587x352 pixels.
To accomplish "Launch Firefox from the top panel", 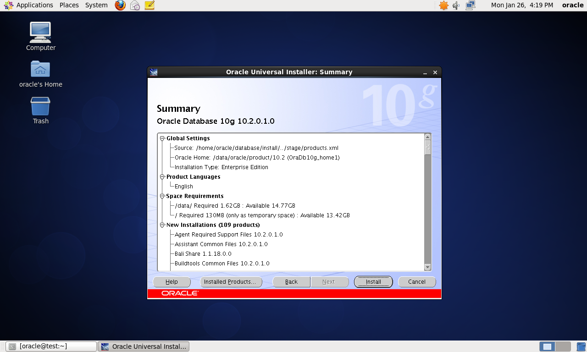I will coord(120,5).
